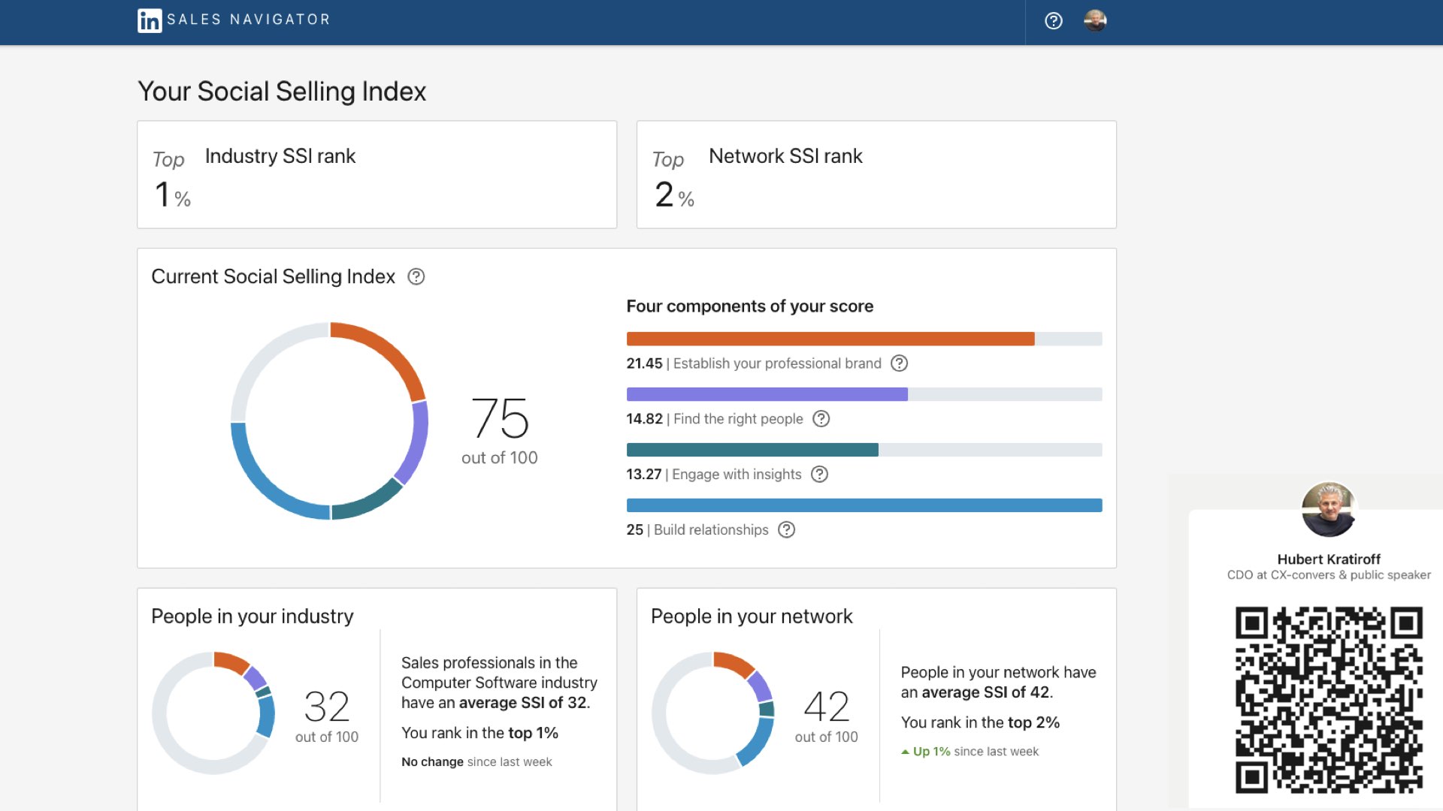Click Hubert Kratiroff's profile photo
This screenshot has width=1443, height=811.
click(x=1328, y=510)
